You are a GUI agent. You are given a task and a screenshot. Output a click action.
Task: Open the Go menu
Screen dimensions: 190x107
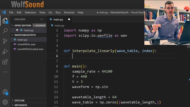pyautogui.click(x=50, y=12)
